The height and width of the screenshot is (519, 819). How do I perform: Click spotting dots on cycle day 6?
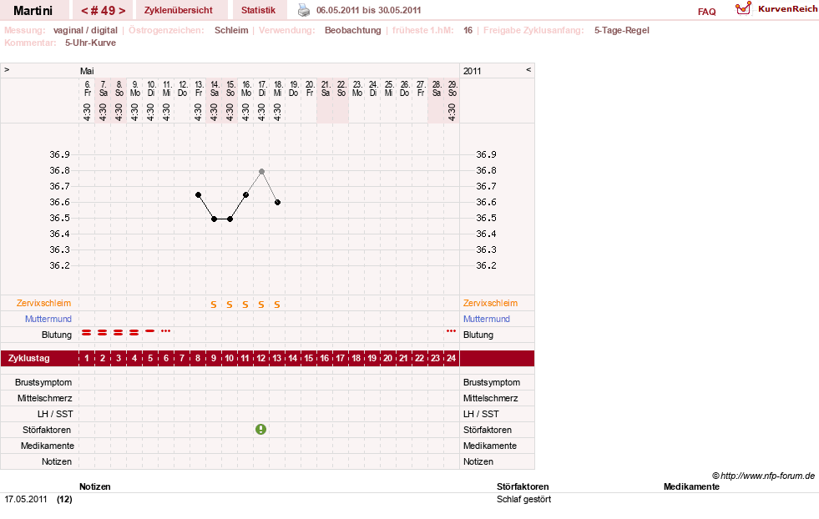click(x=165, y=330)
